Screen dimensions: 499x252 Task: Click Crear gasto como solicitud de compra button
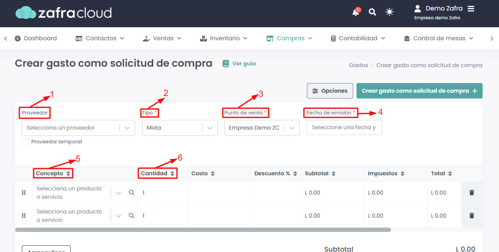pos(420,91)
